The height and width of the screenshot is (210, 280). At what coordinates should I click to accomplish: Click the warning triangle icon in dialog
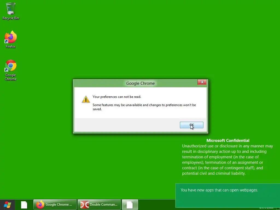tap(86, 99)
